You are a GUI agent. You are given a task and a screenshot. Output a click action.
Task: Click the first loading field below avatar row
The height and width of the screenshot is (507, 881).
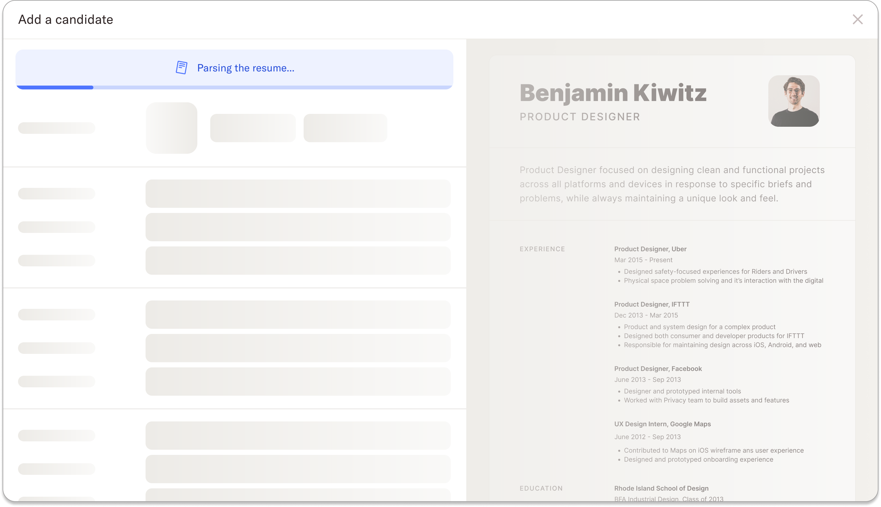[298, 194]
